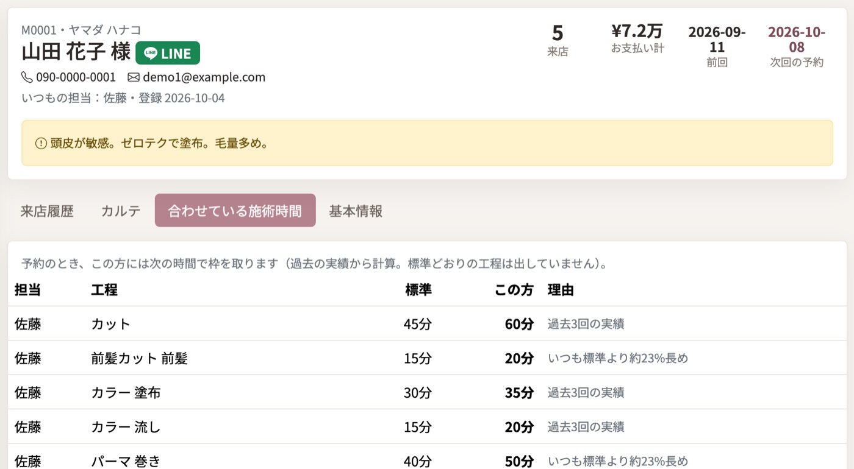The image size is (854, 469).
Task: Click the visit count 5
Action: (558, 32)
